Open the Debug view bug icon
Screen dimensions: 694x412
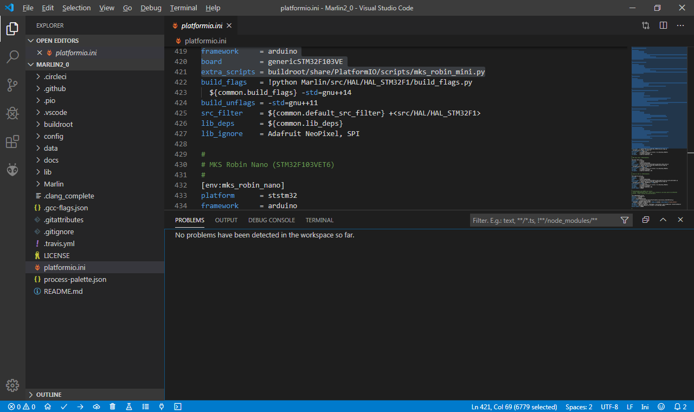point(12,113)
